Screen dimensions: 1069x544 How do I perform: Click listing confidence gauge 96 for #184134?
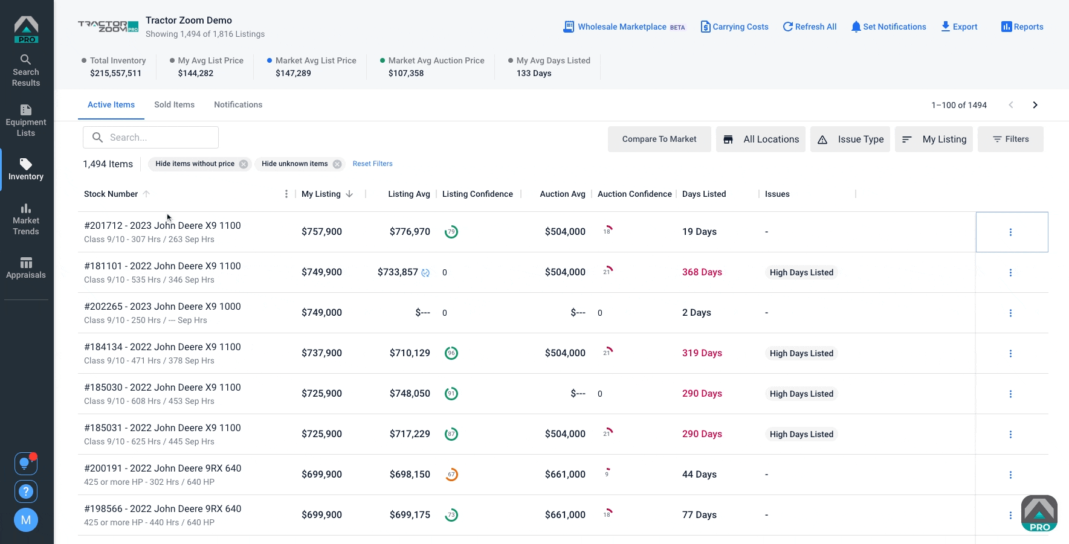point(451,353)
